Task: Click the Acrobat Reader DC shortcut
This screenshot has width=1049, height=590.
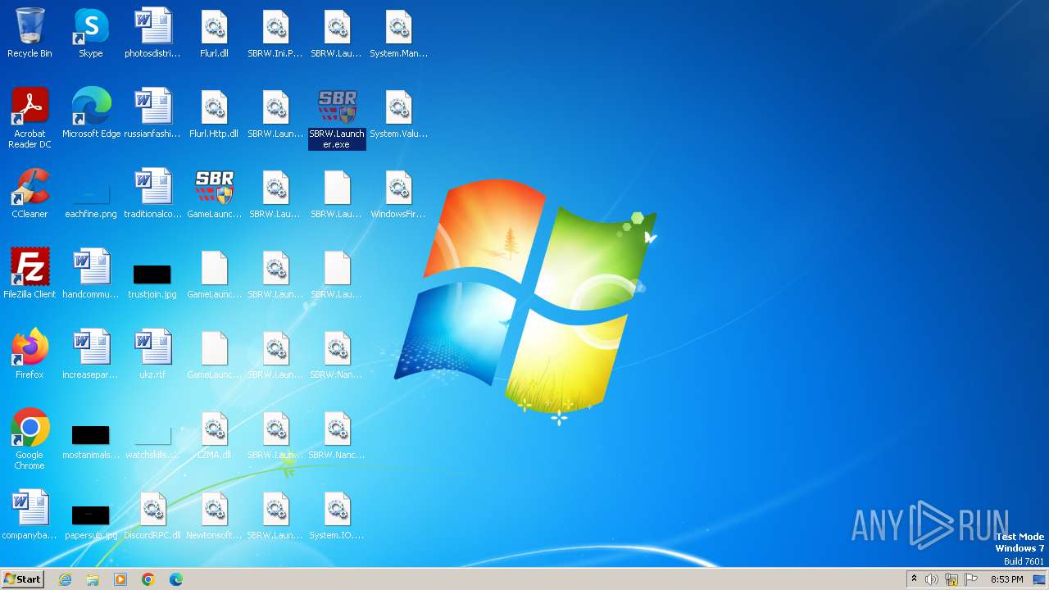Action: 30,118
